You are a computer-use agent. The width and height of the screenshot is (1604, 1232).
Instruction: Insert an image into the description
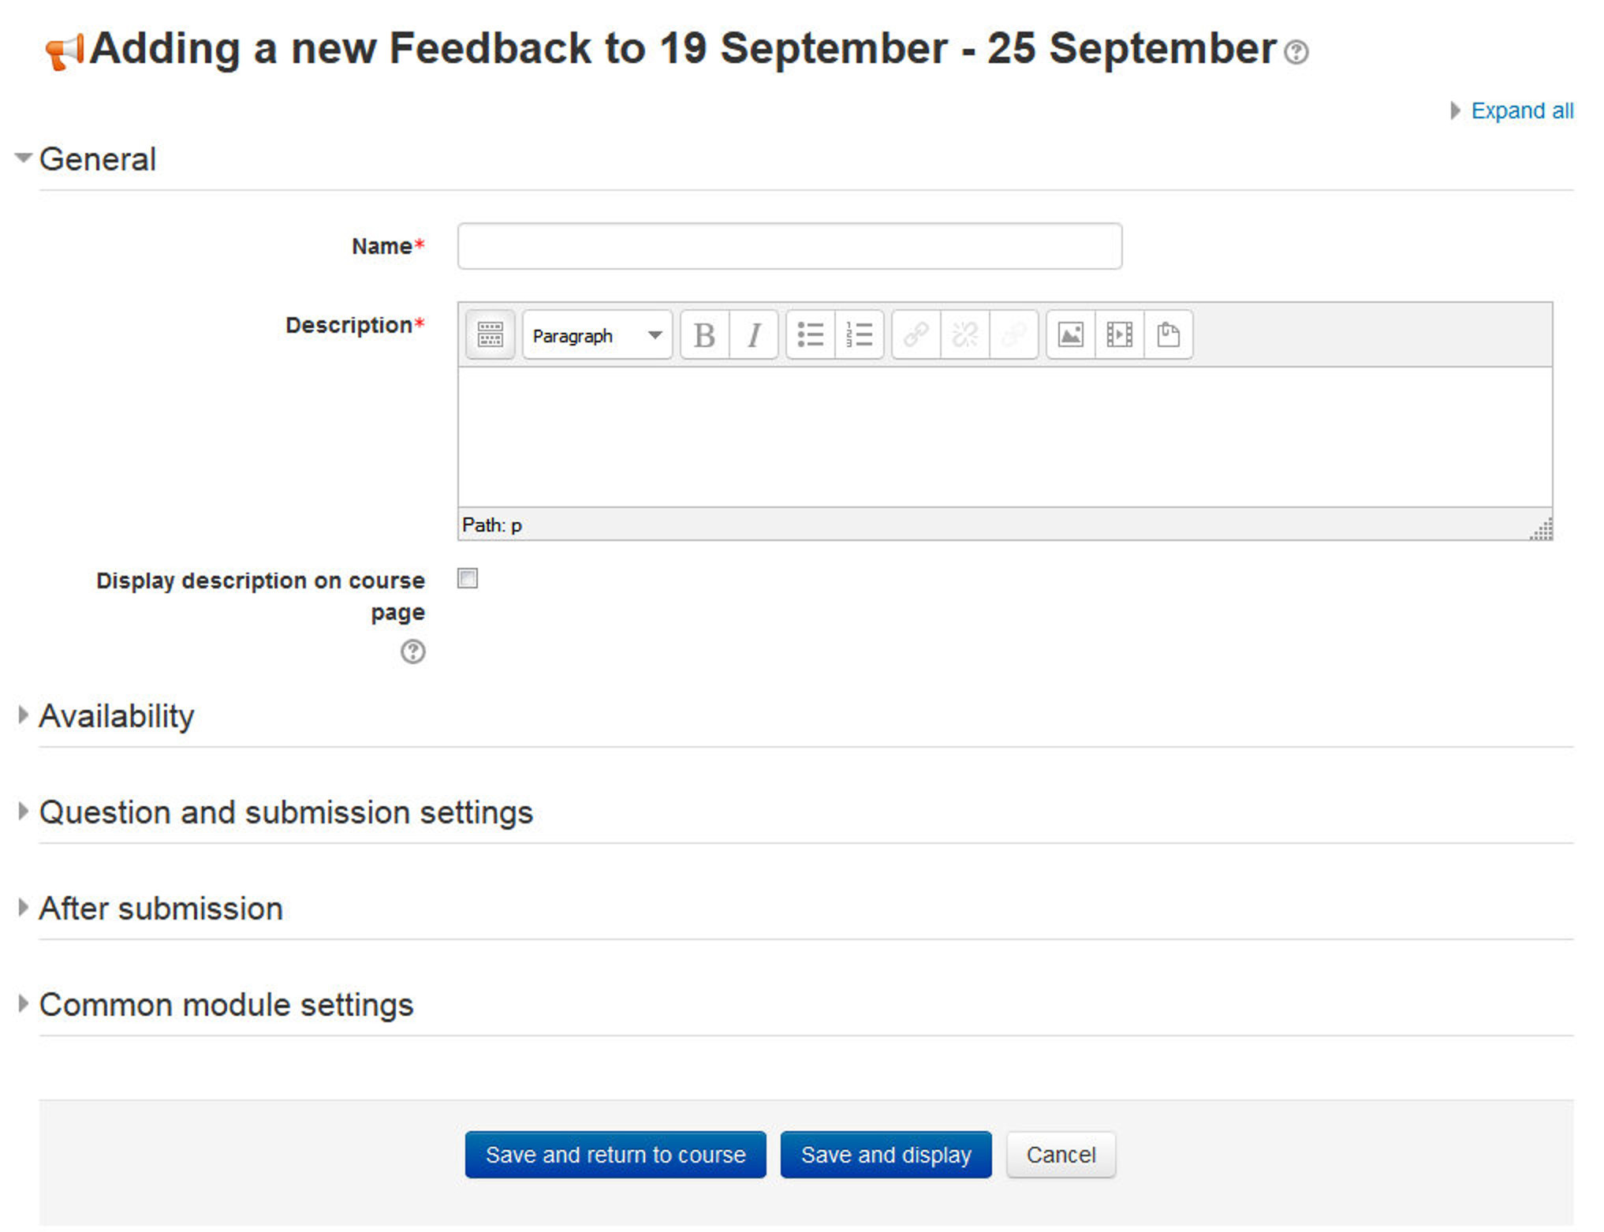(1070, 335)
